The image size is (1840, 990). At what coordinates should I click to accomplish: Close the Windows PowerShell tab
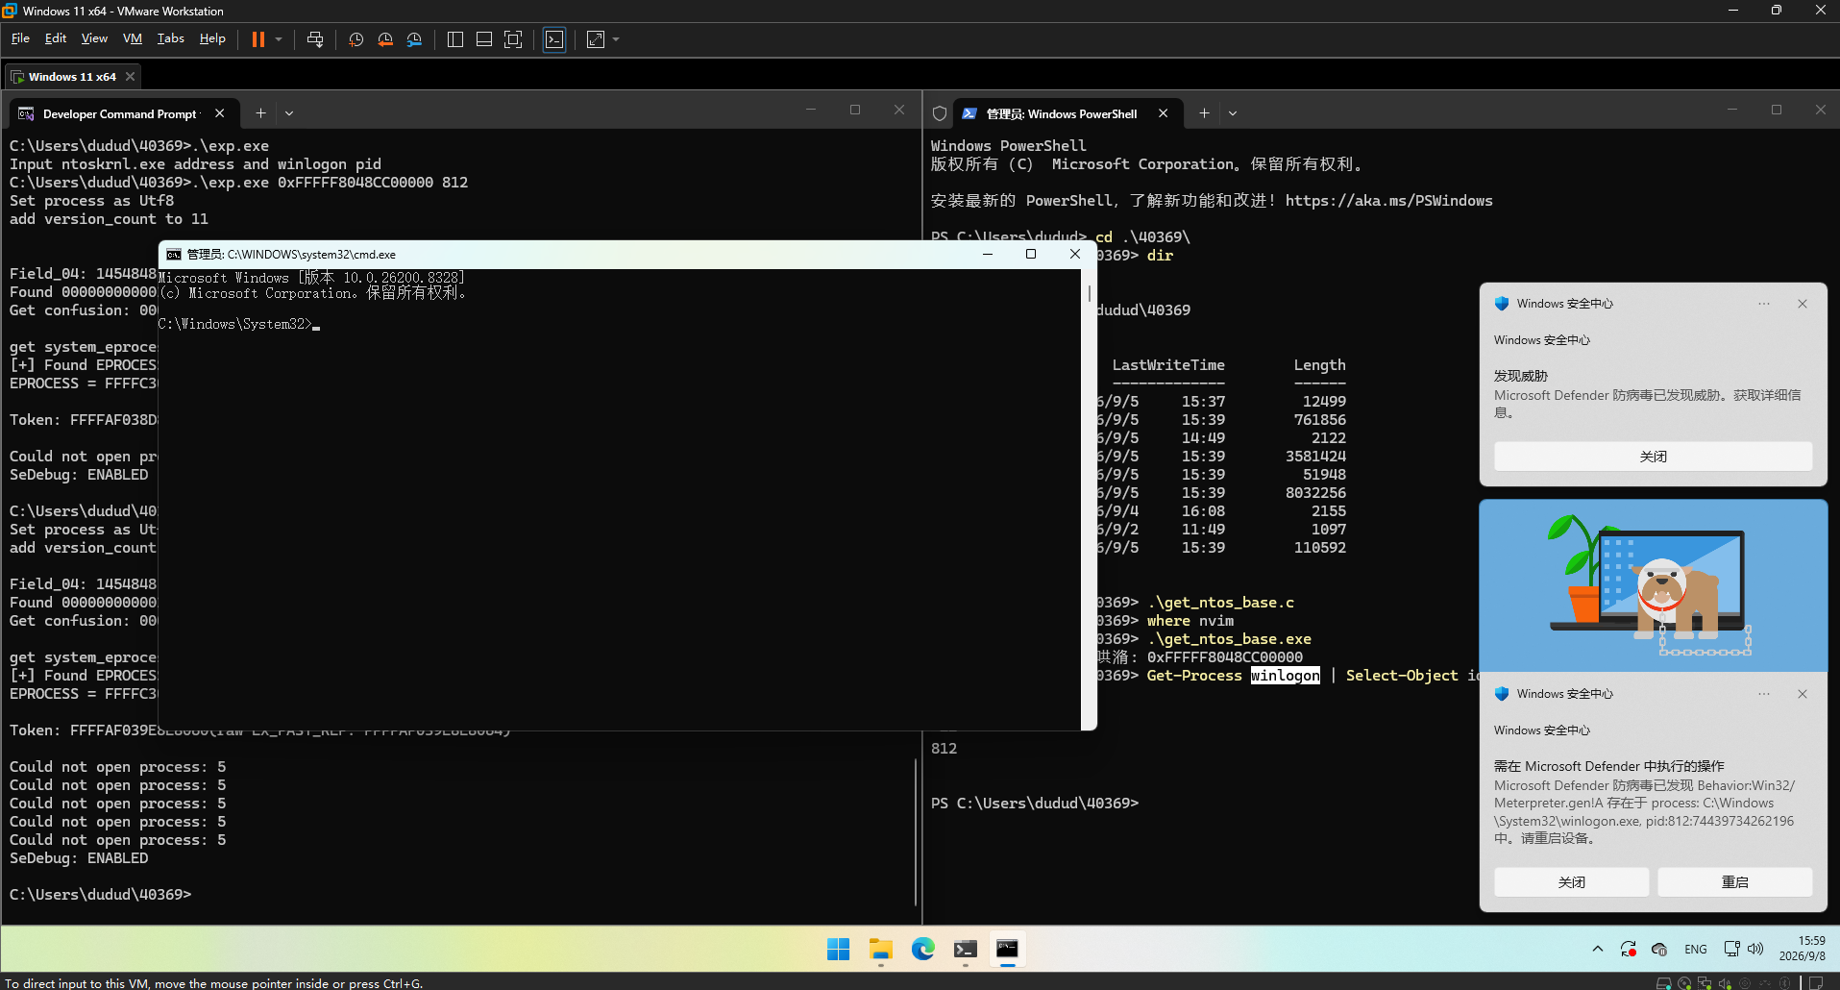(1164, 113)
